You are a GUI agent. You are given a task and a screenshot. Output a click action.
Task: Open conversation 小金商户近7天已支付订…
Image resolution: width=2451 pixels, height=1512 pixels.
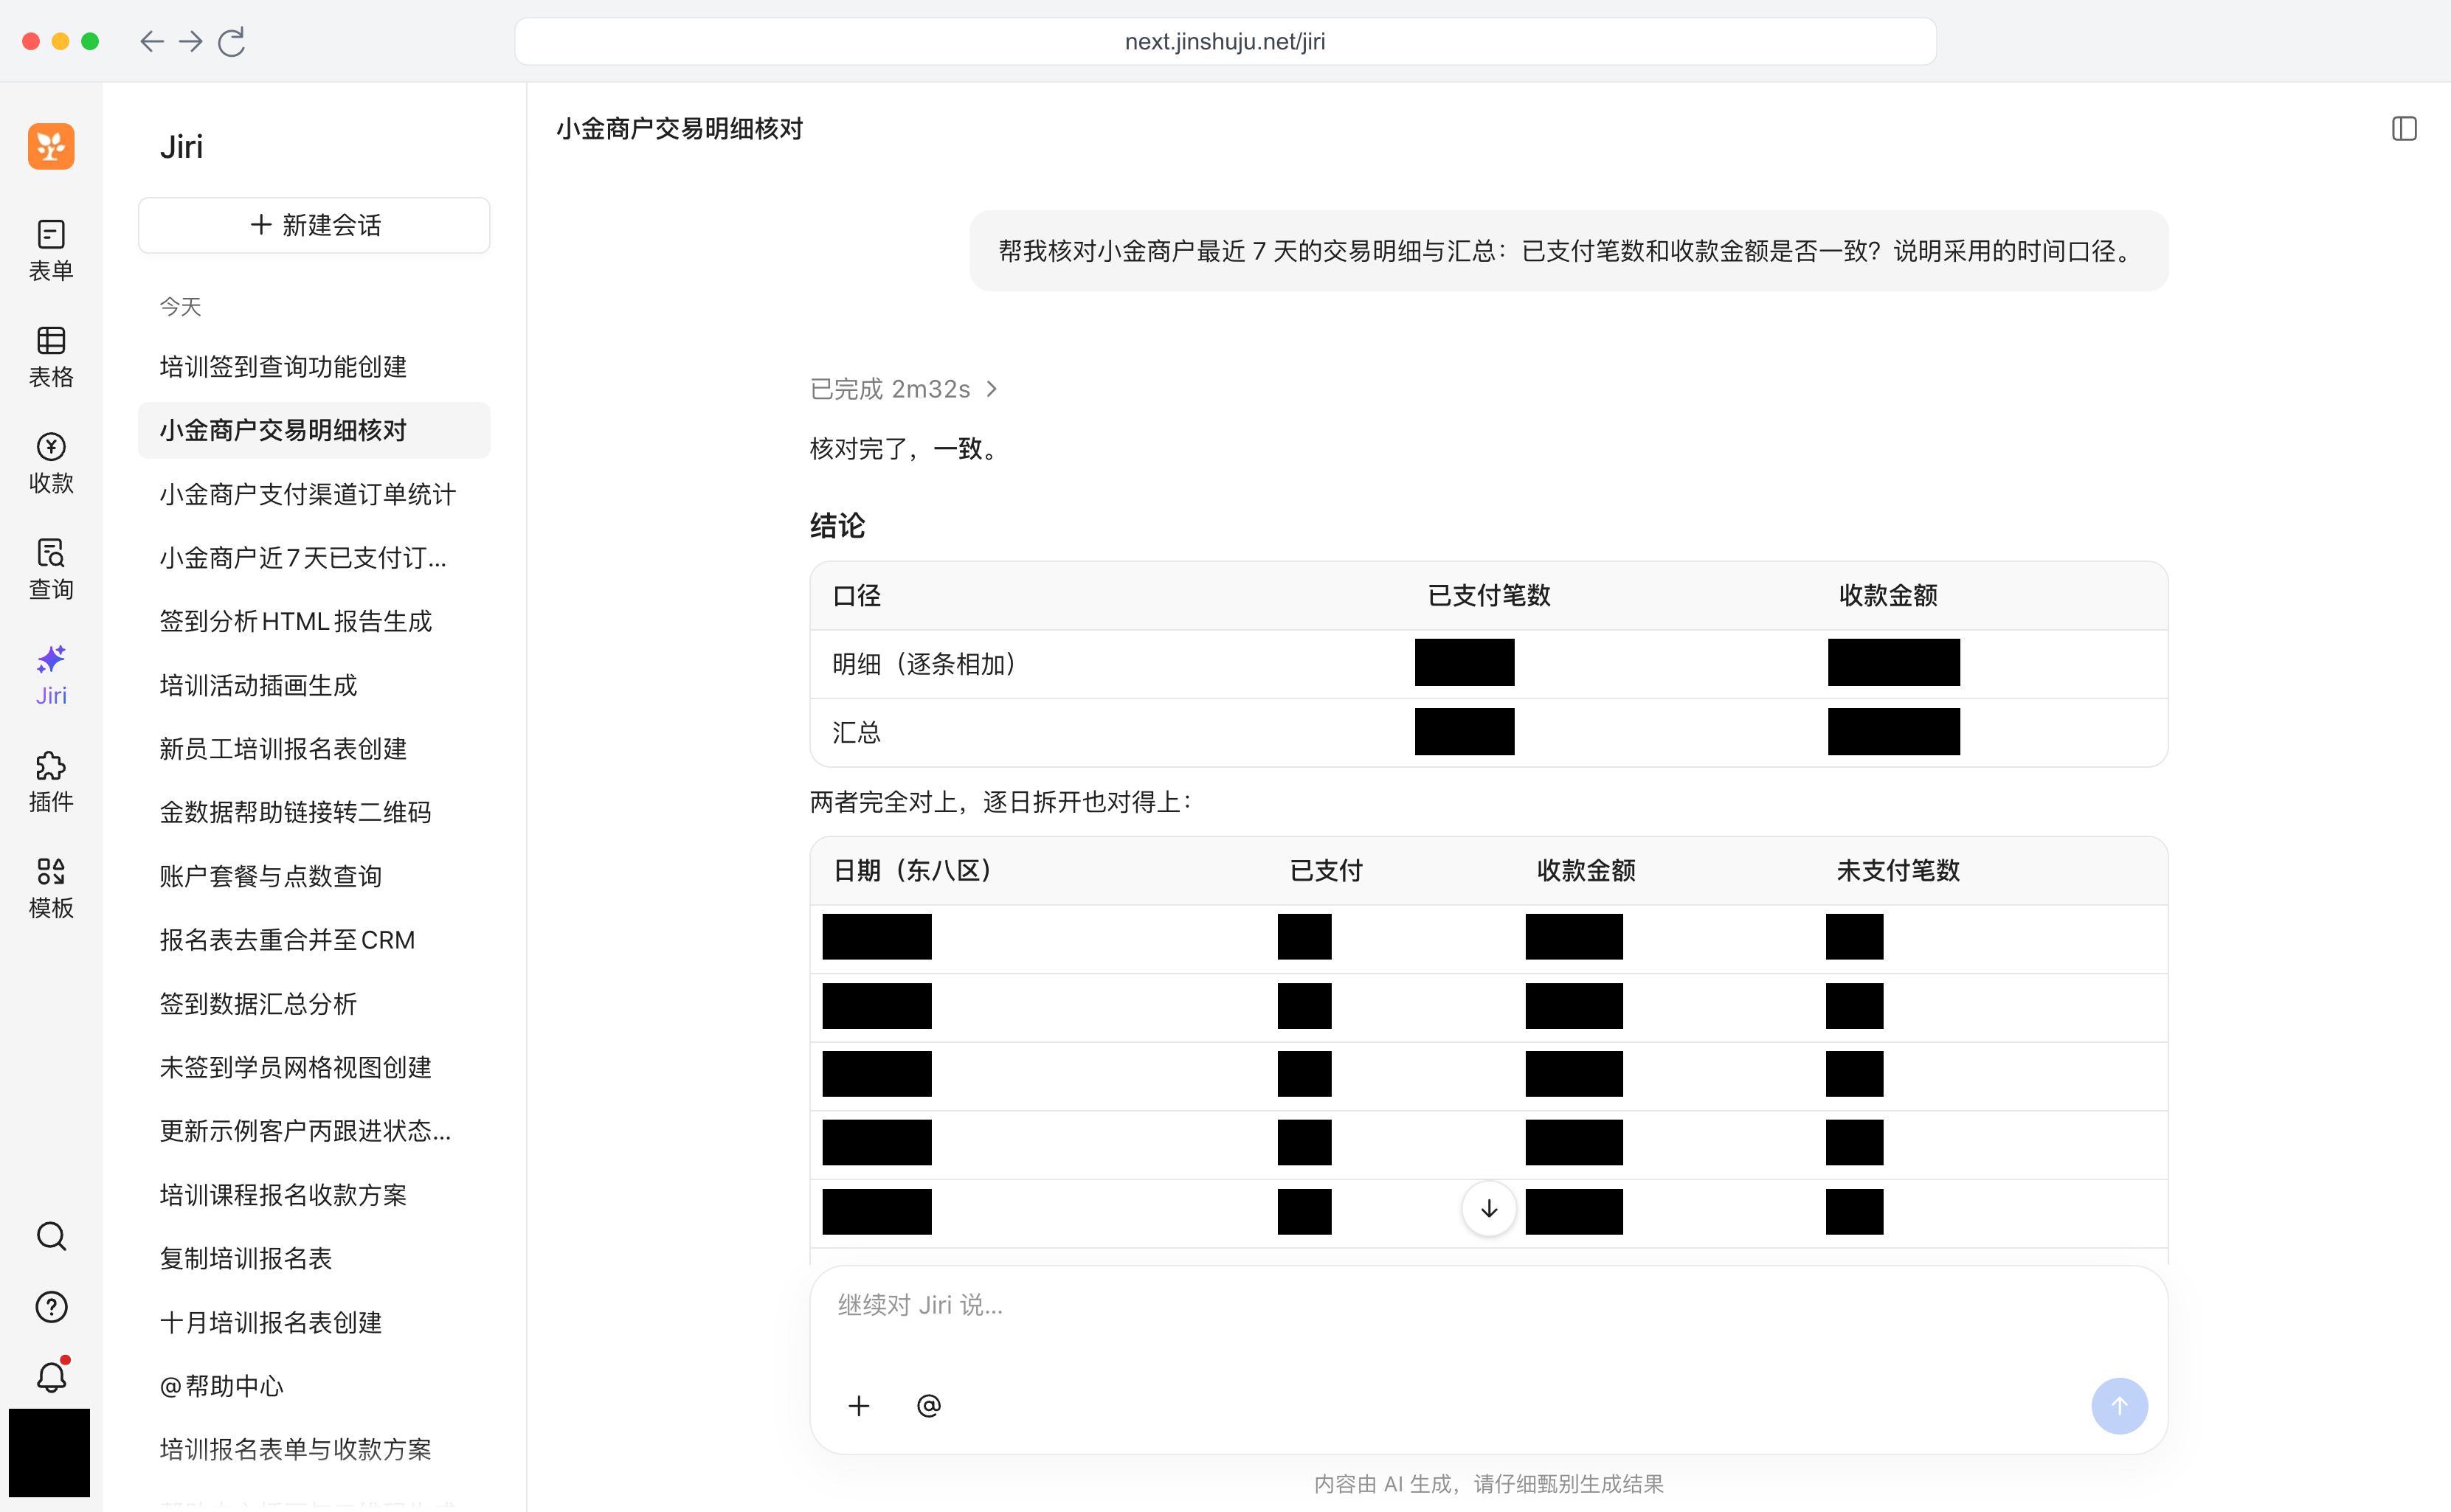point(314,558)
